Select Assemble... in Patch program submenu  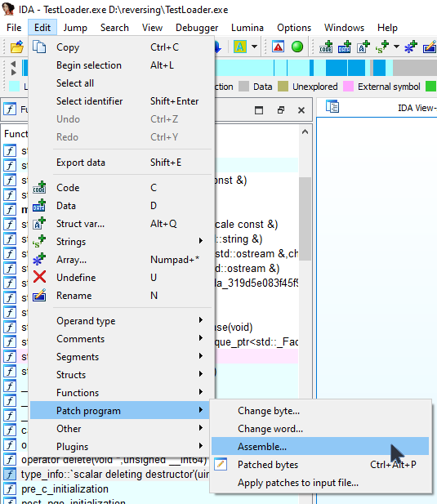320,446
